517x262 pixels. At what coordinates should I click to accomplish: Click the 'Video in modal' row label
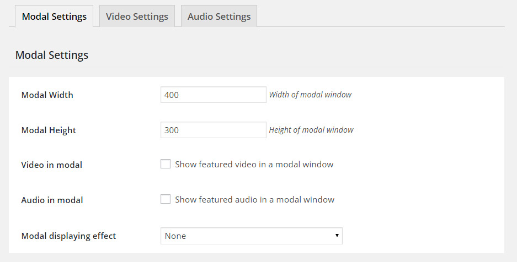(x=51, y=165)
